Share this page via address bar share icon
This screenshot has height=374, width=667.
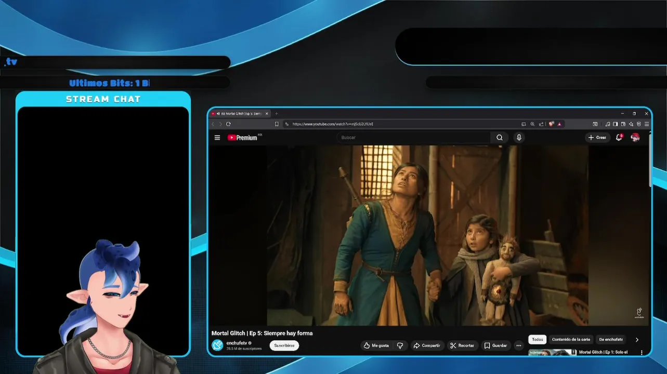pyautogui.click(x=541, y=124)
